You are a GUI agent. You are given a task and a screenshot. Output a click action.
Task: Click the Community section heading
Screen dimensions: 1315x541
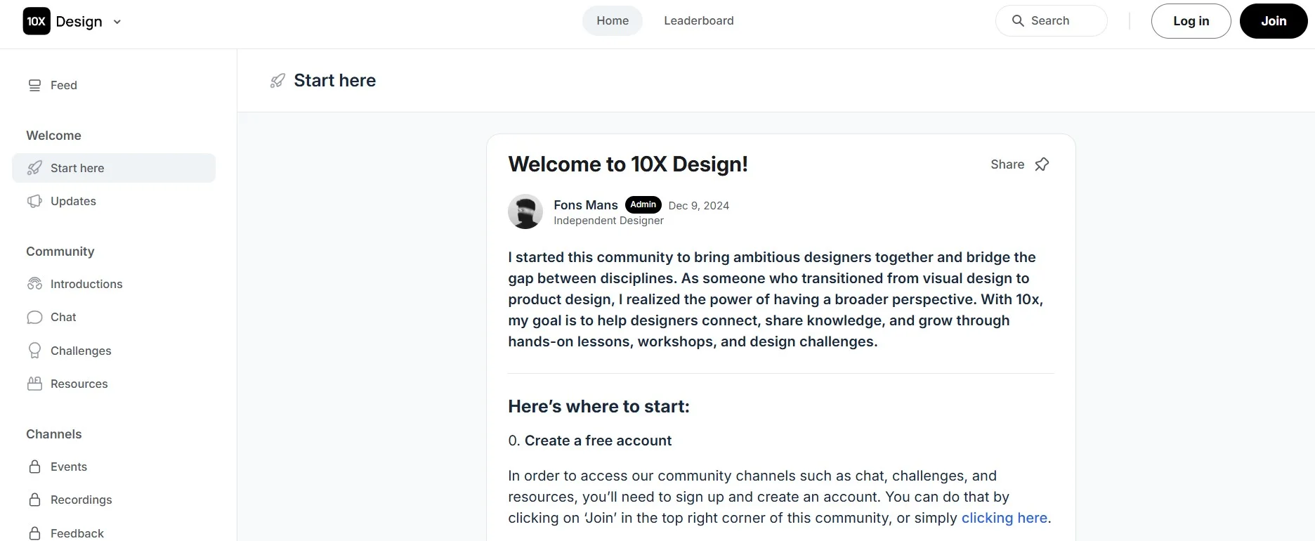pos(60,252)
